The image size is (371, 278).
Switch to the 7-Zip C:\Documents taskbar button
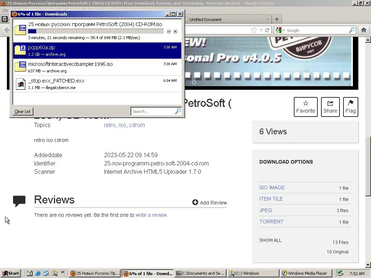(200, 273)
